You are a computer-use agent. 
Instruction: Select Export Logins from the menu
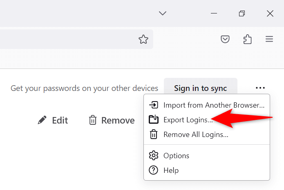[x=188, y=119]
